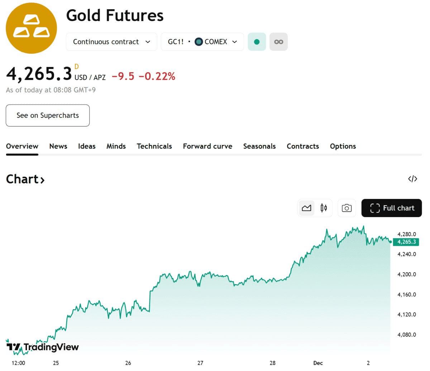
Task: Take a chart snapshot with camera icon
Action: coord(347,208)
